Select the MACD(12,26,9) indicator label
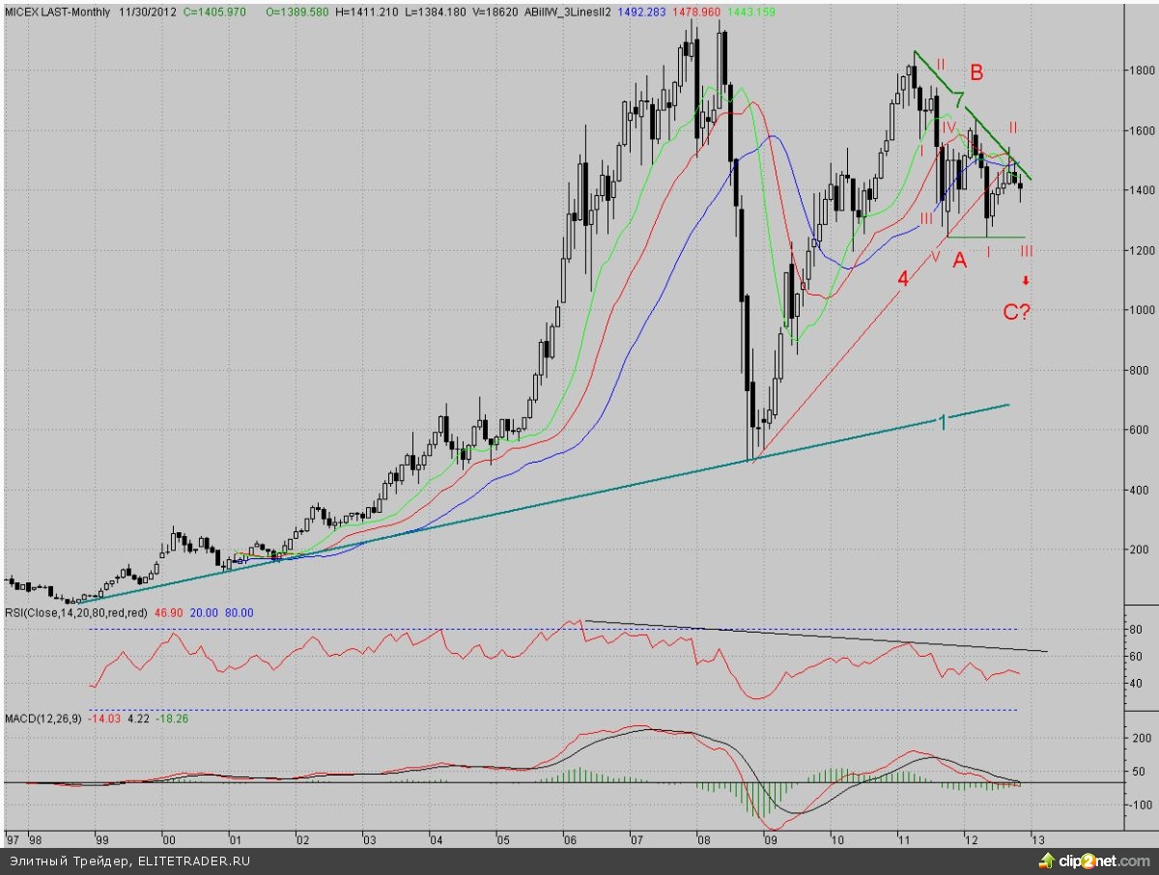Viewport: 1159px width, 875px height. coord(44,719)
